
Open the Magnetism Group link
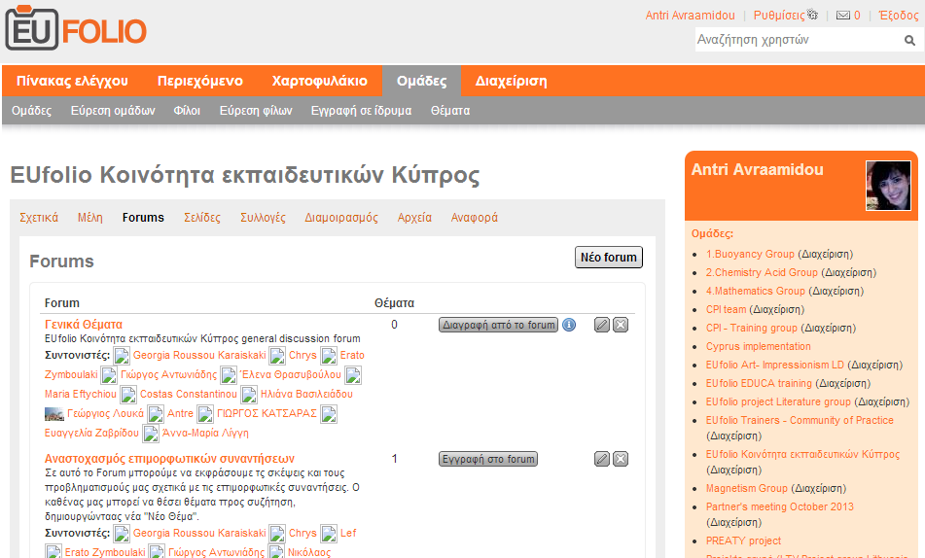pos(747,488)
